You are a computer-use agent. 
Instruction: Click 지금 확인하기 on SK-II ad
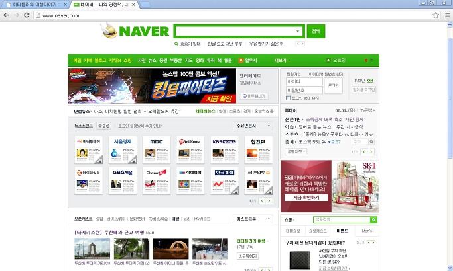(x=306, y=198)
